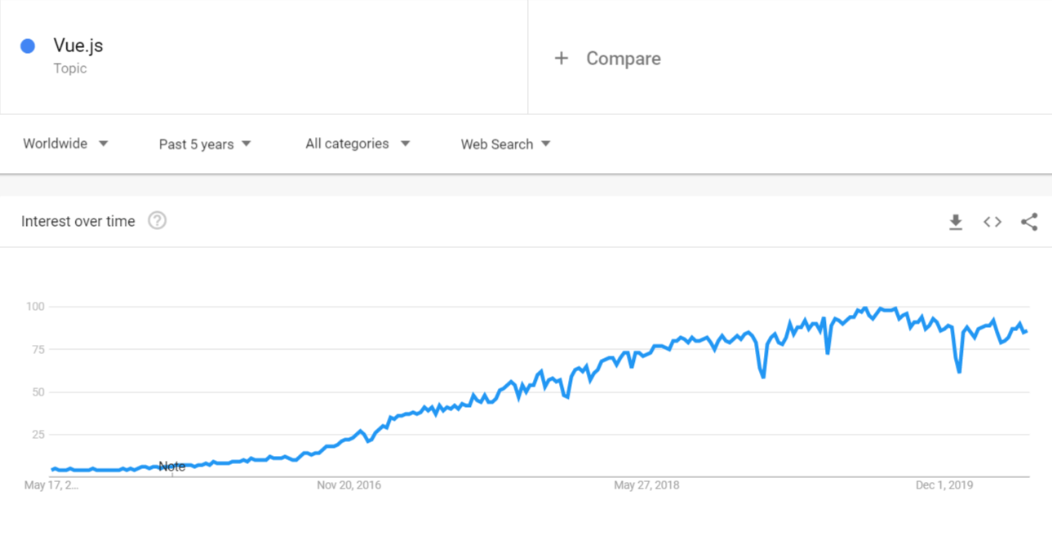Viewport: 1052px width, 553px height.
Task: Open the embed code icon
Action: [x=992, y=222]
